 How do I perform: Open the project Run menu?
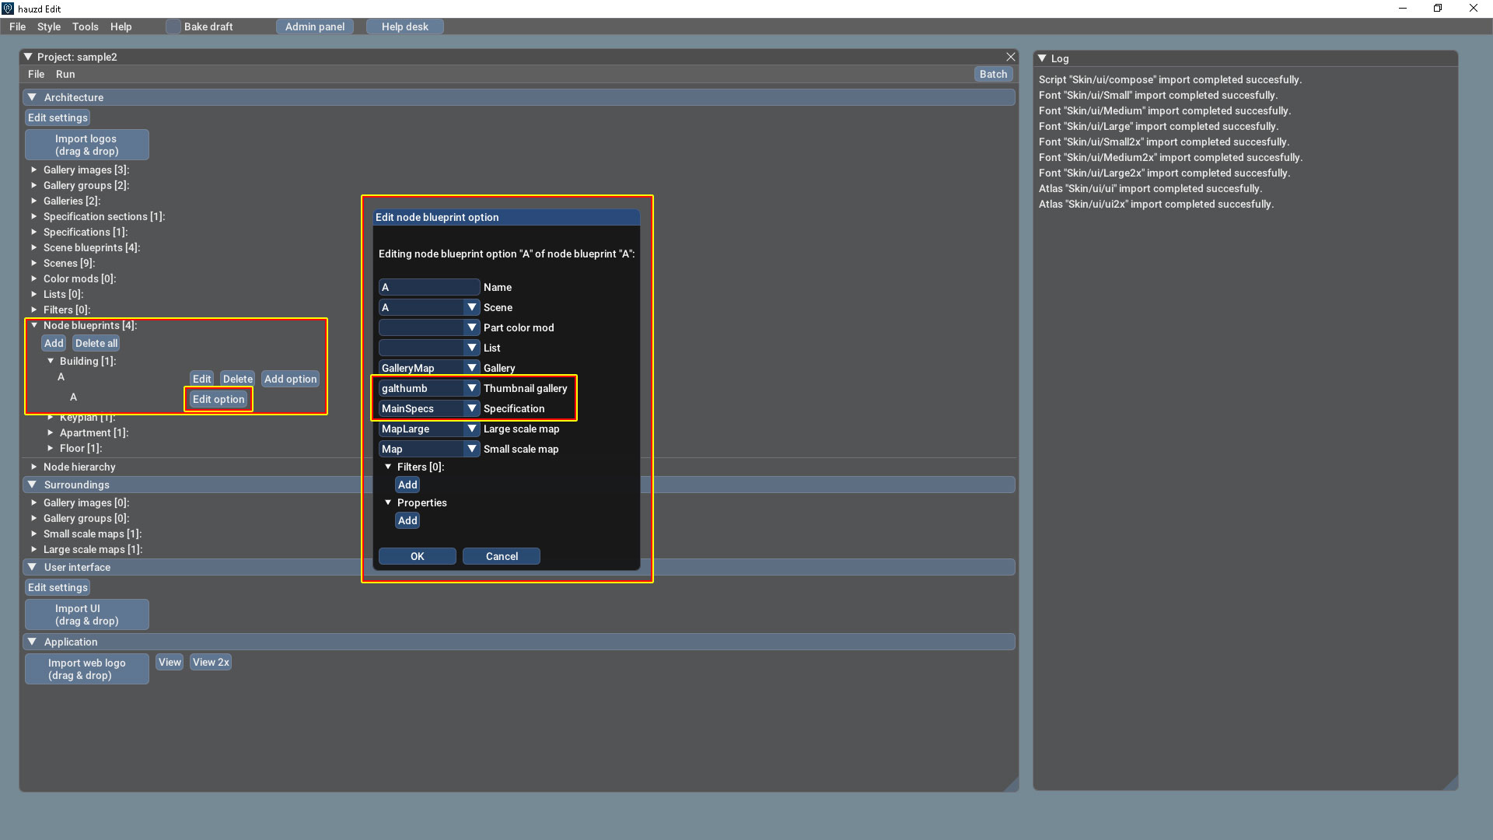[x=65, y=74]
